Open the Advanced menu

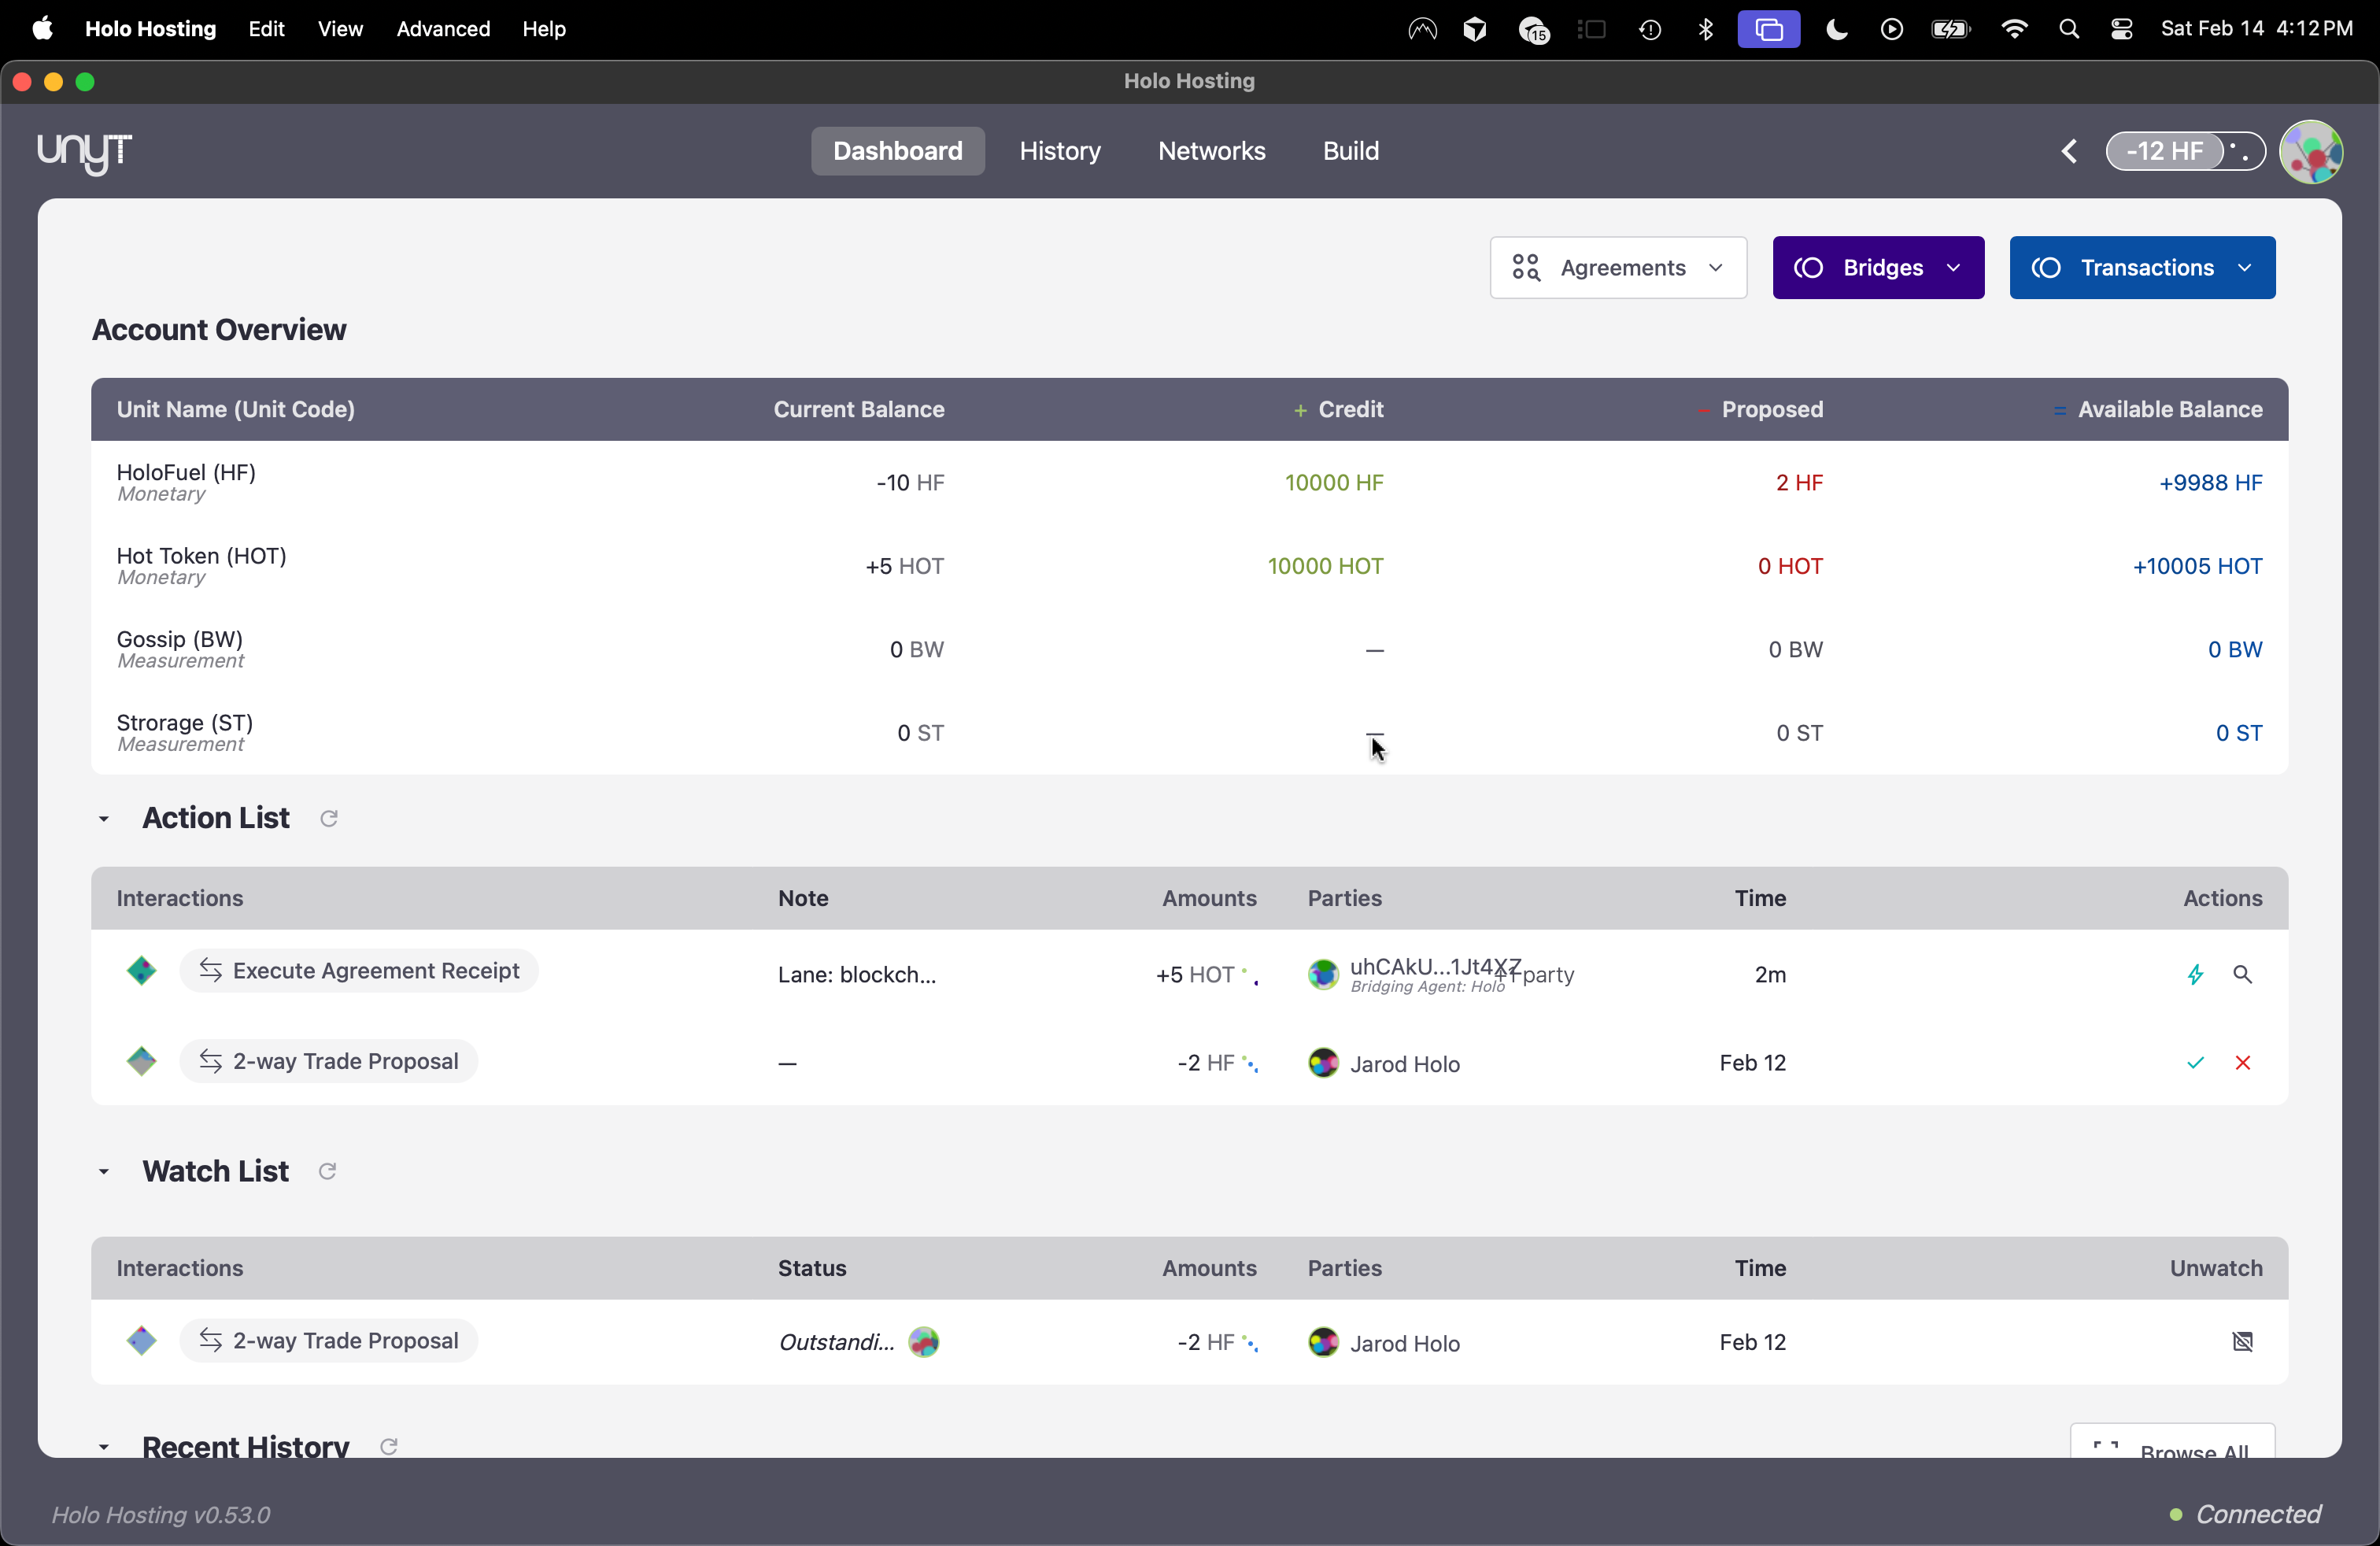pyautogui.click(x=443, y=29)
